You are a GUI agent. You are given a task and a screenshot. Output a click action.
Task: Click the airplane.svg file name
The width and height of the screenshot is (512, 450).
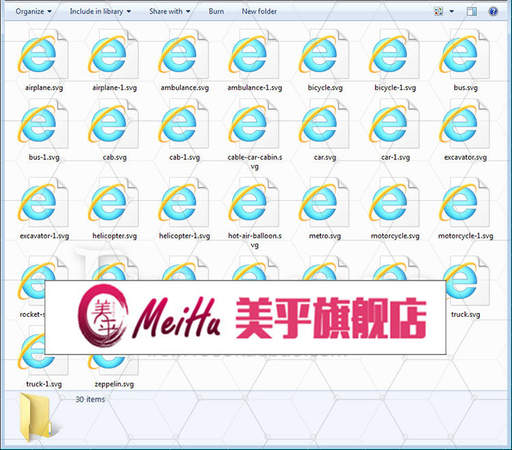(44, 87)
